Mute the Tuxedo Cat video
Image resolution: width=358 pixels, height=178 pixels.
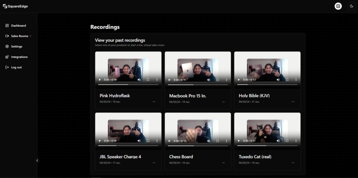click(x=278, y=141)
